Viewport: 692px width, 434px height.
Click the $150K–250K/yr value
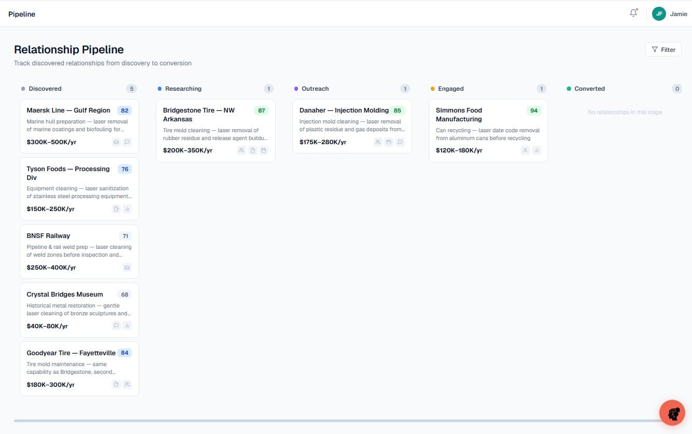tap(50, 209)
